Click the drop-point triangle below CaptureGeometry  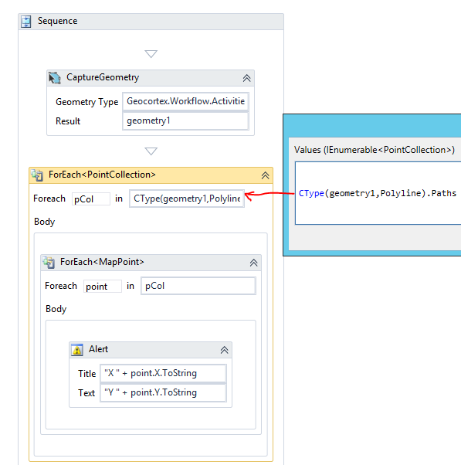151,151
